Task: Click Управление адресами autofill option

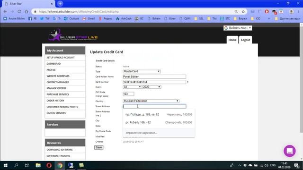Action: pos(159,133)
